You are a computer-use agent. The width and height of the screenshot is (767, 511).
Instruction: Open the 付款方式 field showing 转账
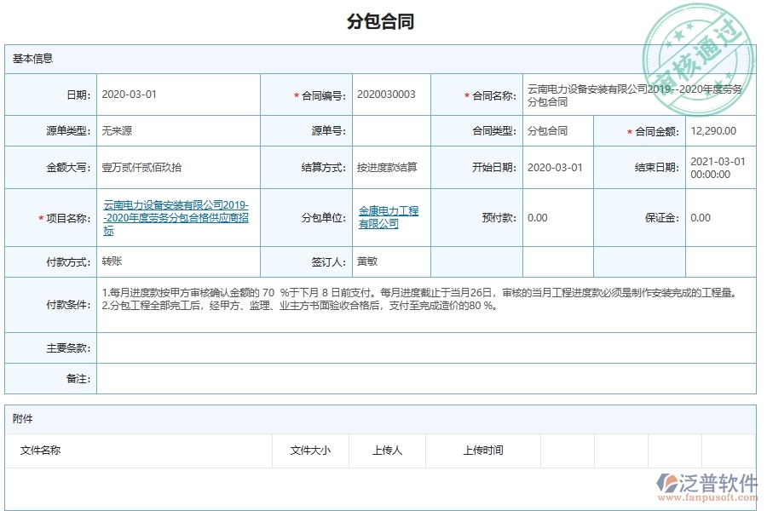177,261
